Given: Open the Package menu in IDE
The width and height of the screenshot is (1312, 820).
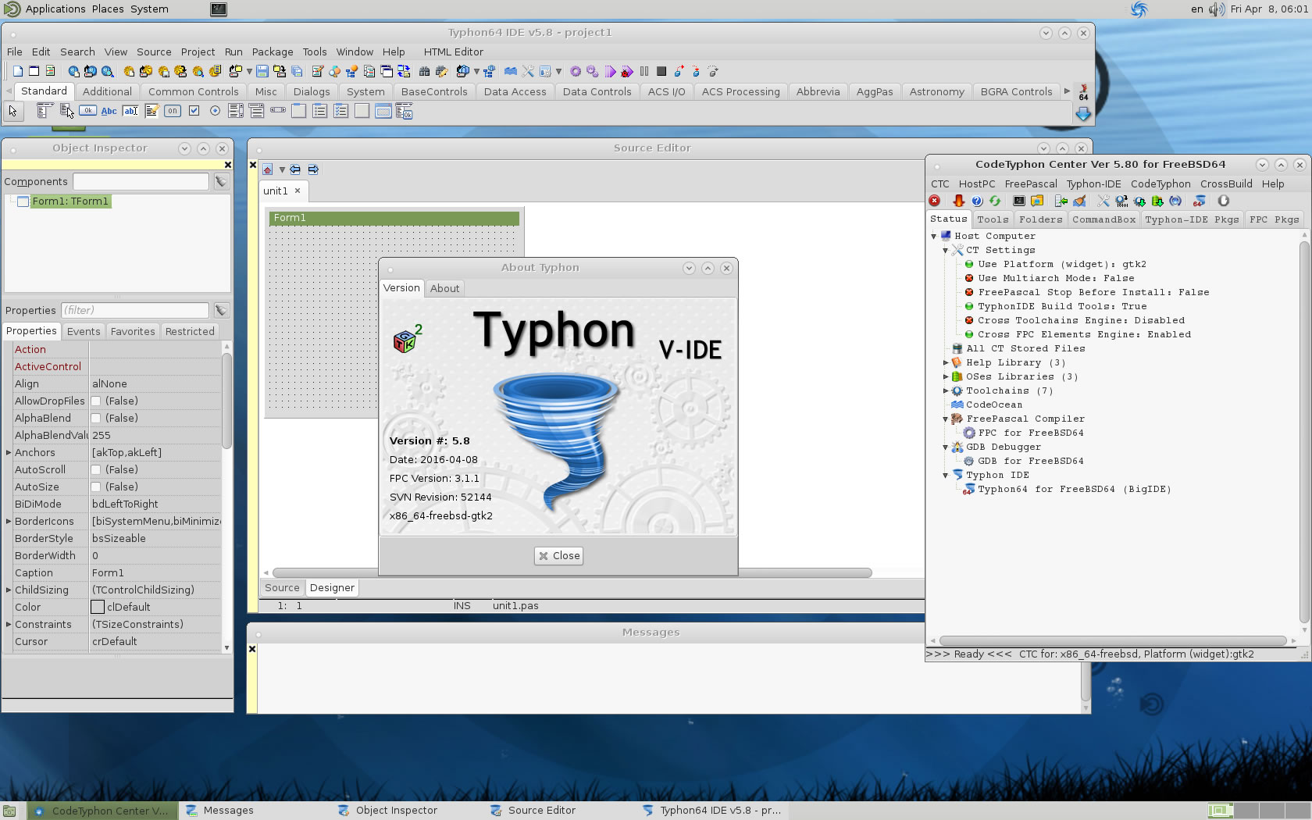Looking at the screenshot, I should point(273,52).
